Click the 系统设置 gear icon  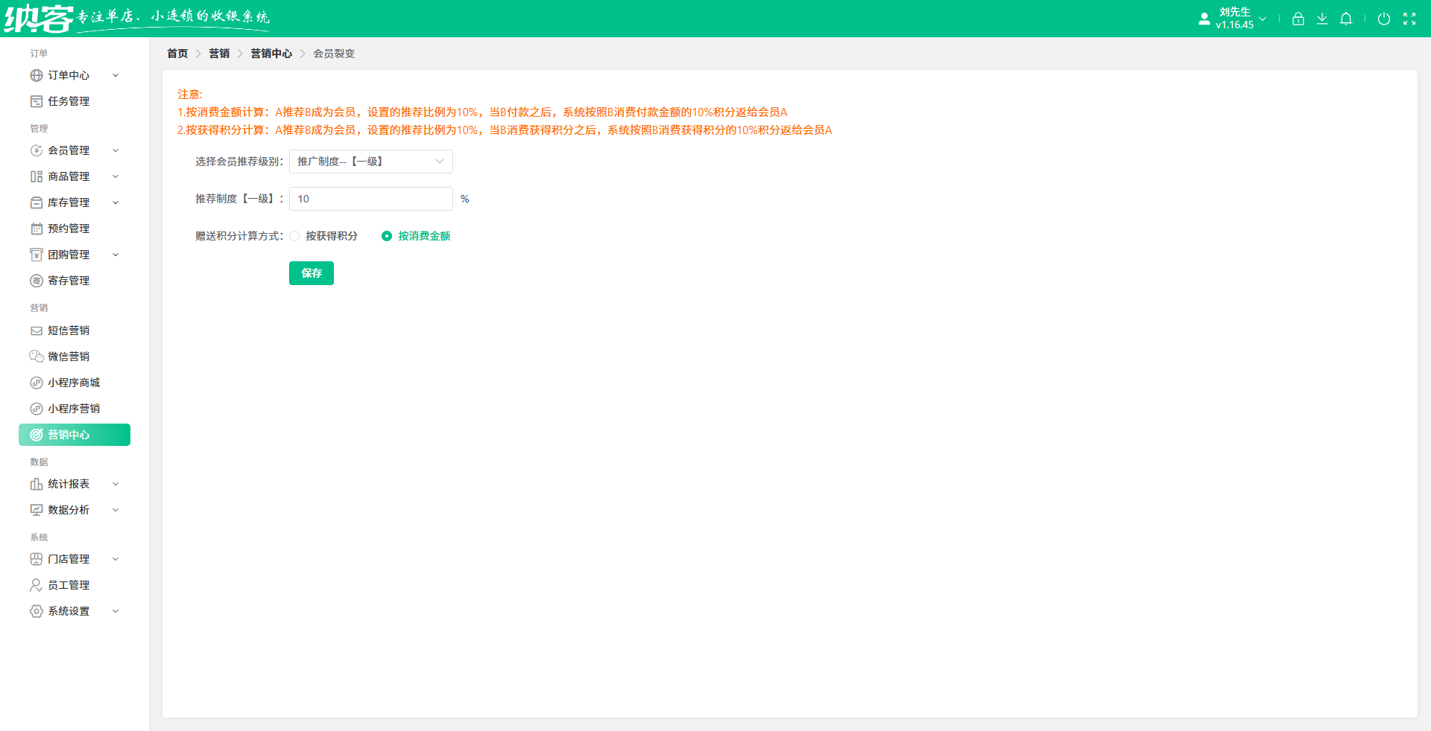[x=37, y=611]
